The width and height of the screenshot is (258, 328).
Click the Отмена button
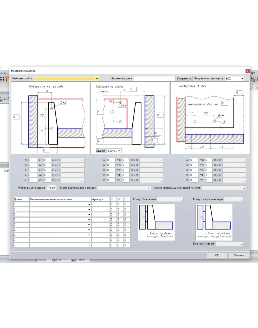239,255
